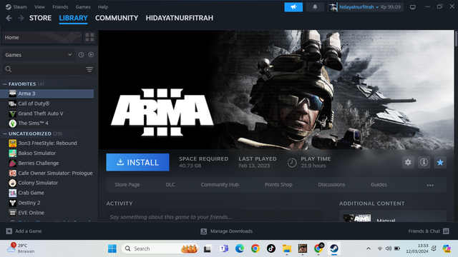Collapse the UNCATEGORIZED section
Image resolution: width=458 pixels, height=257 pixels.
5,133
